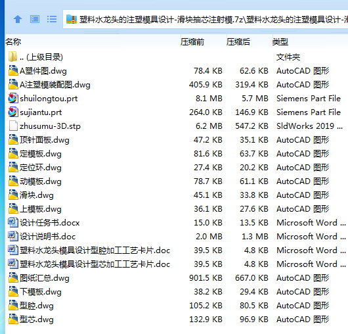Select file 动模板.dwg
348x334 pixels.
(x=41, y=181)
